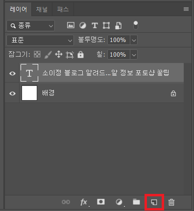Hide the 배경 layer visibility eye
The height and width of the screenshot is (211, 194).
click(12, 93)
